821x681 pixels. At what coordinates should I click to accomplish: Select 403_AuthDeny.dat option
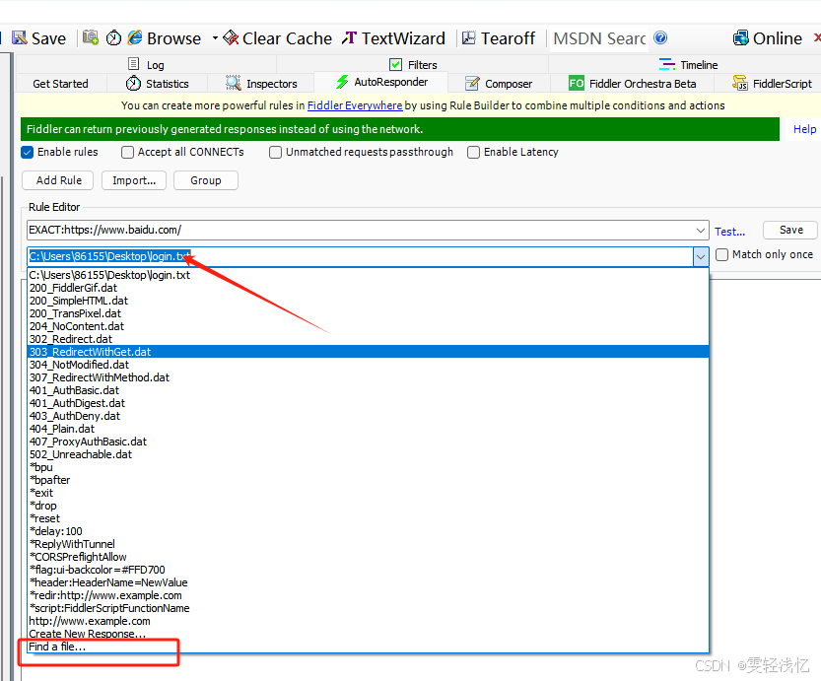[x=368, y=416]
